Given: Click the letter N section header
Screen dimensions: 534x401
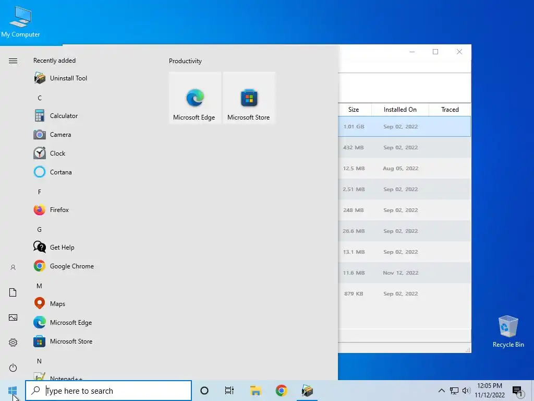Looking at the screenshot, I should pos(40,361).
